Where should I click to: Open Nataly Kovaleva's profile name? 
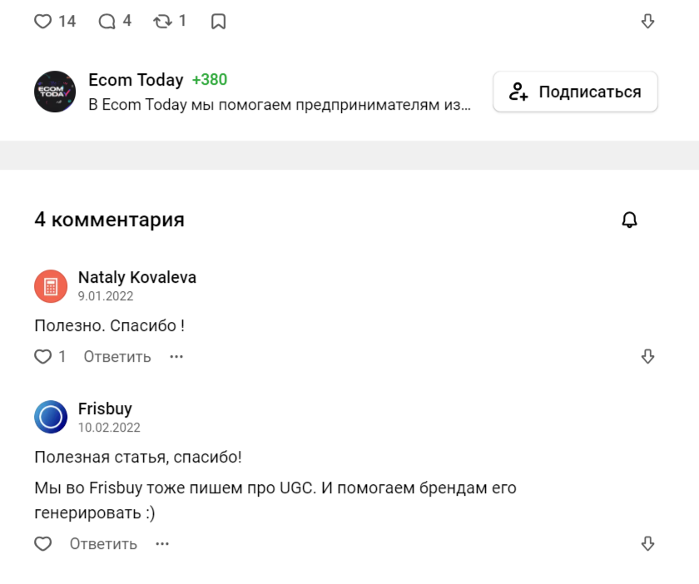(x=137, y=277)
